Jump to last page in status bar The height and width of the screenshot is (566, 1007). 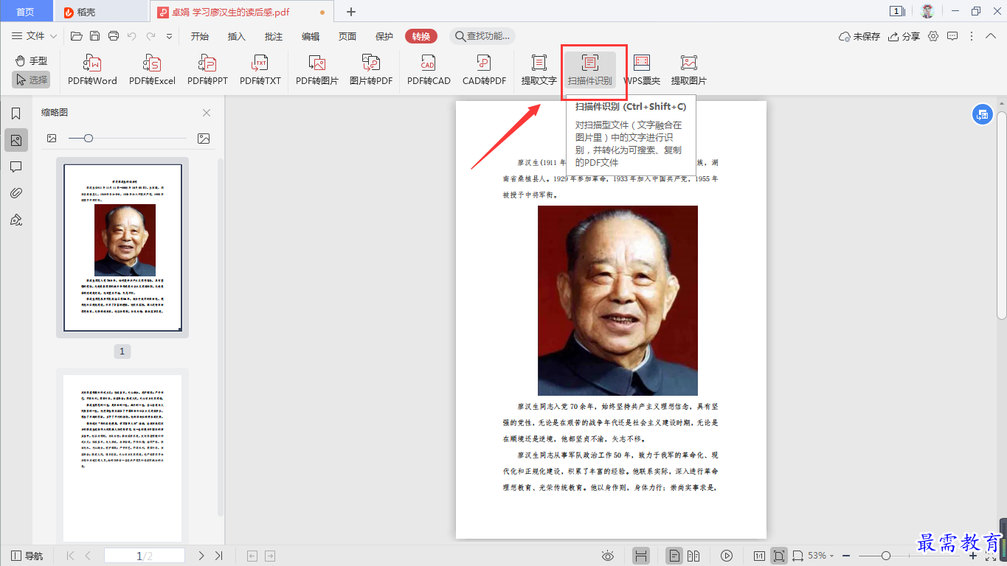point(219,556)
